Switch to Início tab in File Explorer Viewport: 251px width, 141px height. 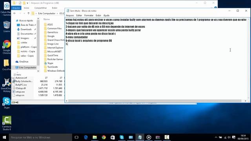(26, 8)
